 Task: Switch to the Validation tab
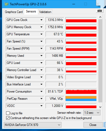click(x=45, y=12)
